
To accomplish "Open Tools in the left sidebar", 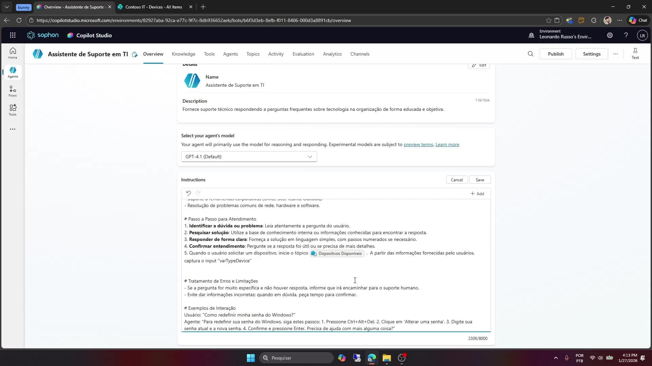I will click(x=13, y=110).
